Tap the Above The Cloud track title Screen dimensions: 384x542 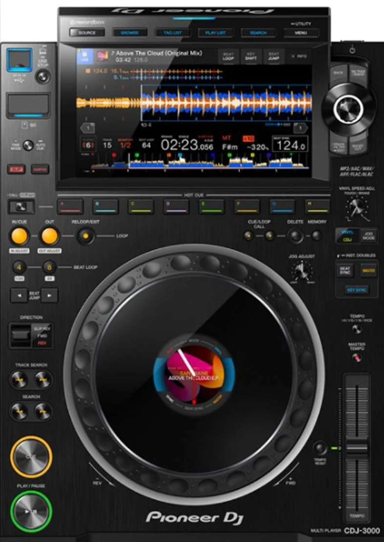[x=159, y=53]
